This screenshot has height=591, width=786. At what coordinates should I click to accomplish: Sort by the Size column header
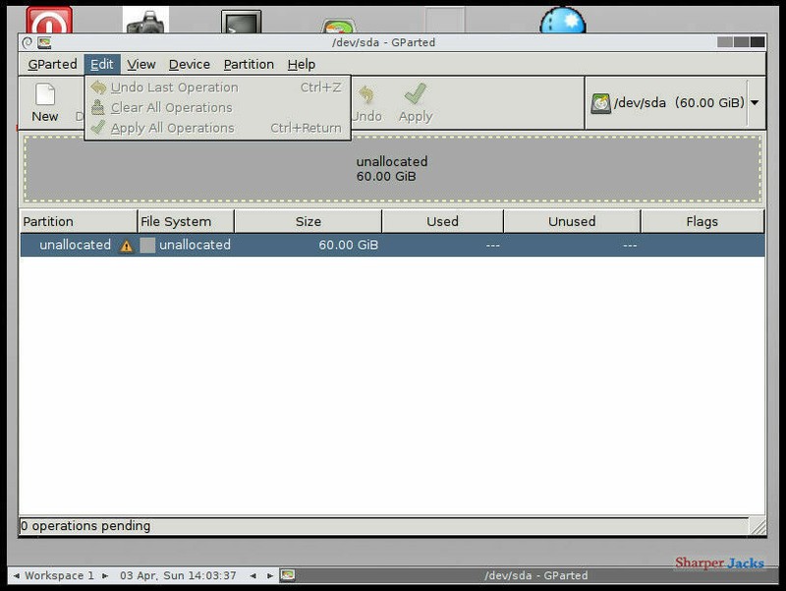coord(308,222)
